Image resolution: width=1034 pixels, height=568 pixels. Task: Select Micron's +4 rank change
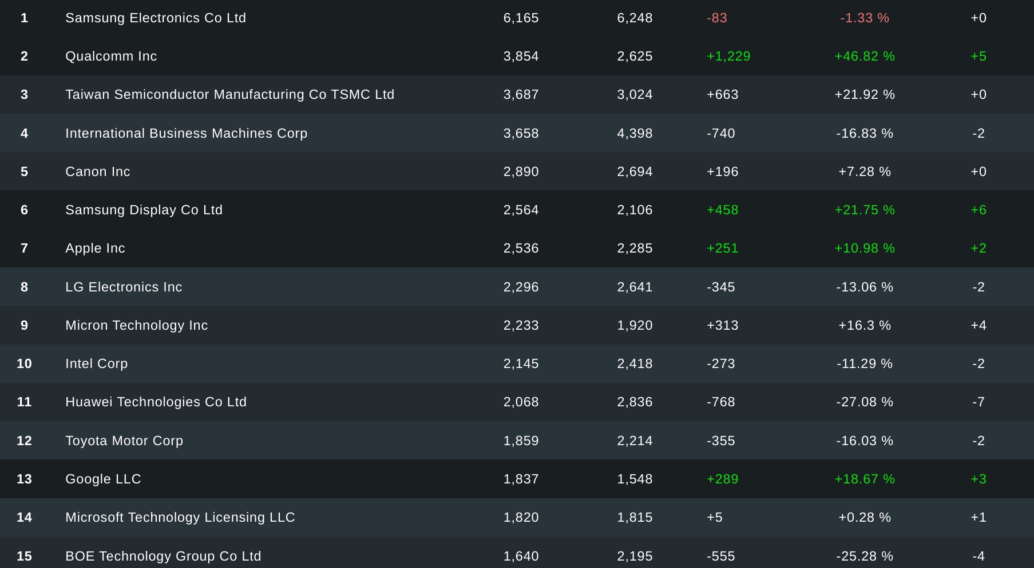[978, 325]
